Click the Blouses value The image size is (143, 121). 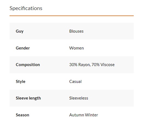(76, 31)
